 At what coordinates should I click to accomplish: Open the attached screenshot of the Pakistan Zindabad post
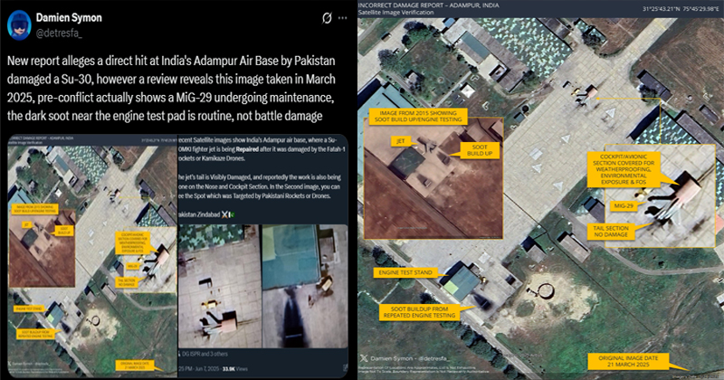(262, 256)
